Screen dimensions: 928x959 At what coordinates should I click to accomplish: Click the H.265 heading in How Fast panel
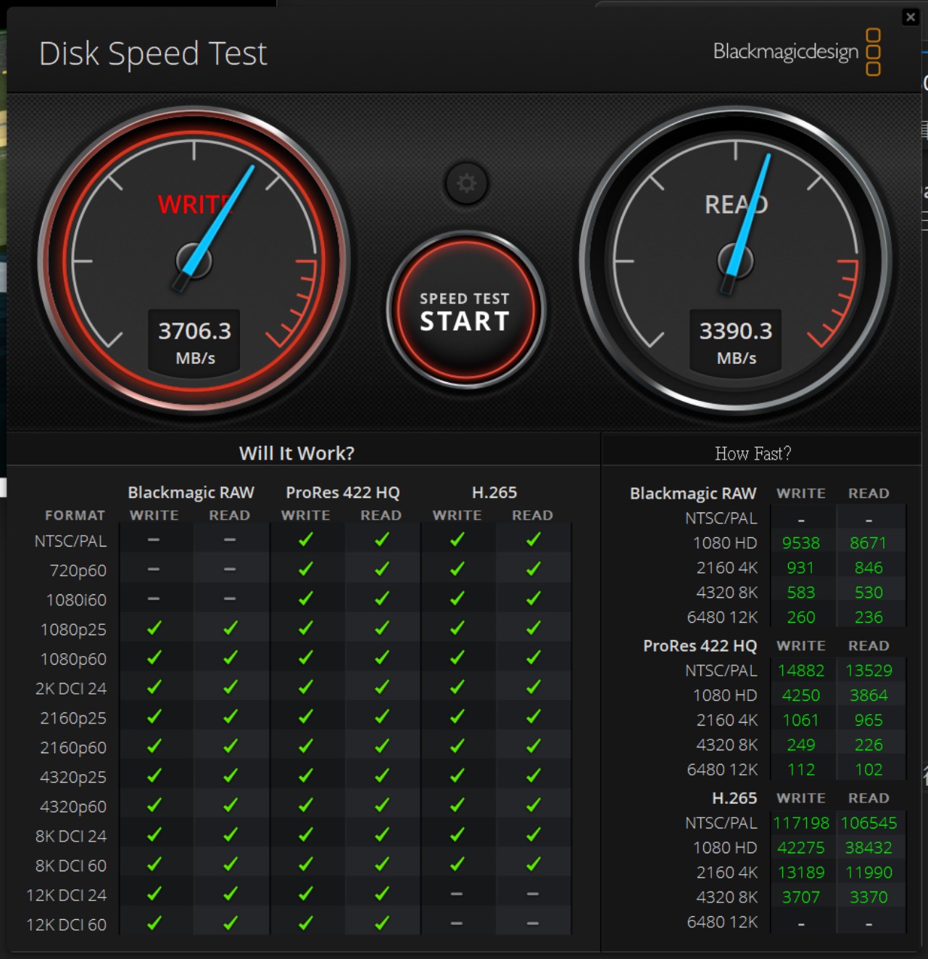pyautogui.click(x=734, y=797)
